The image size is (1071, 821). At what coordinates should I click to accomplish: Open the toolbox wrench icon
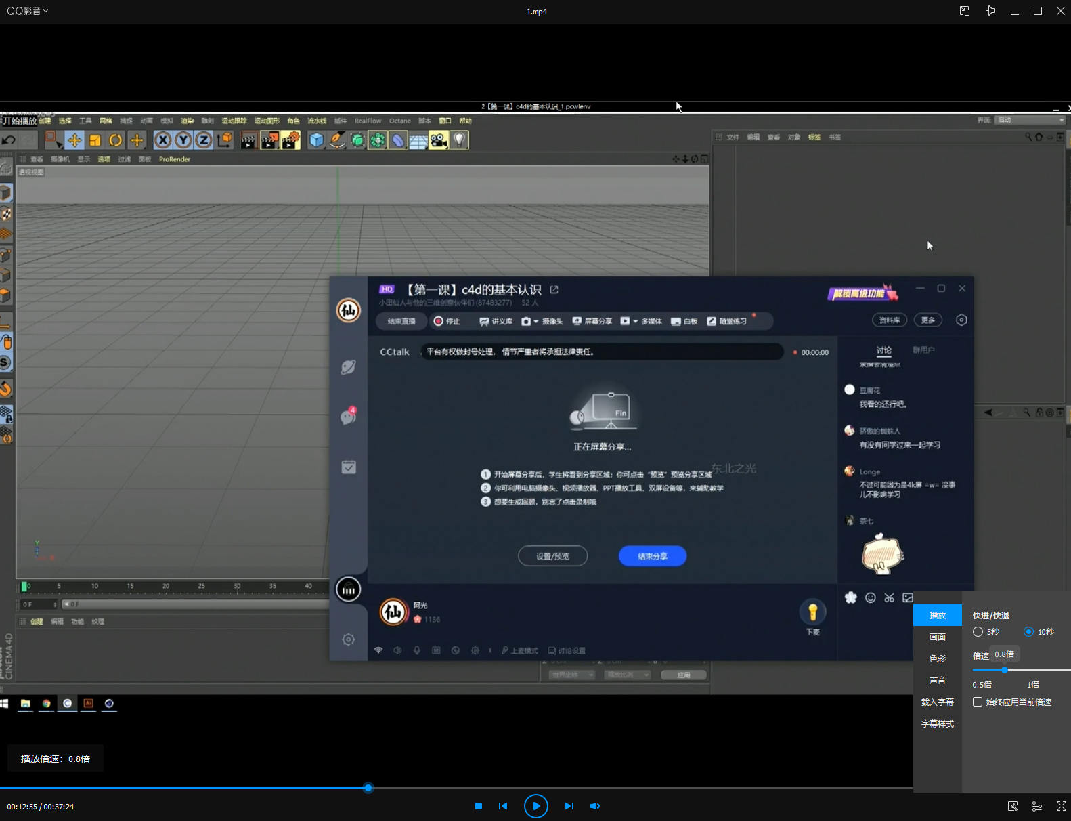tap(1013, 806)
